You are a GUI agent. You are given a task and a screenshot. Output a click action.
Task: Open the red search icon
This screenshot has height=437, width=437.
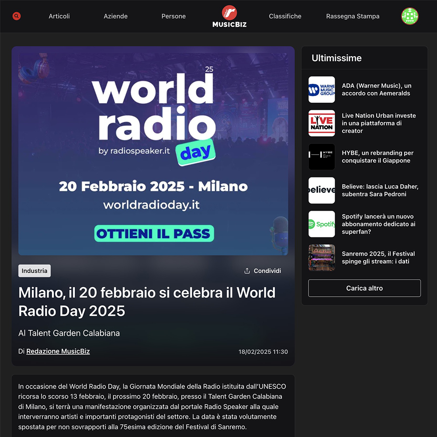pos(17,16)
